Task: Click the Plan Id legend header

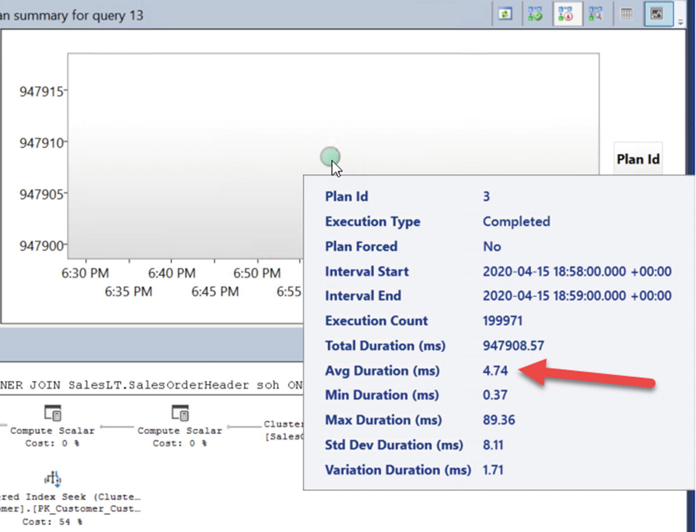Action: point(638,159)
